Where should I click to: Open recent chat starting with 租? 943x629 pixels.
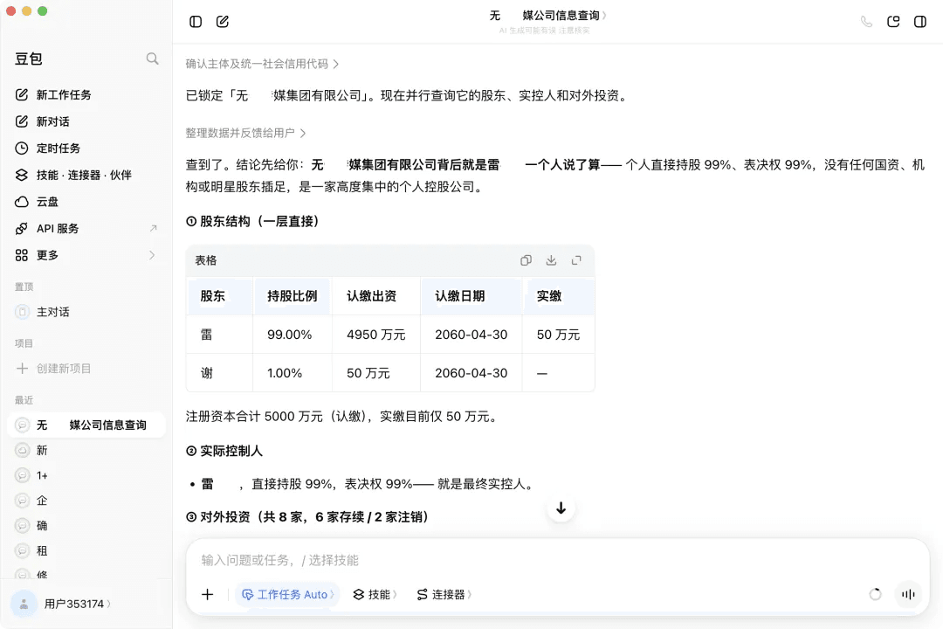point(86,551)
